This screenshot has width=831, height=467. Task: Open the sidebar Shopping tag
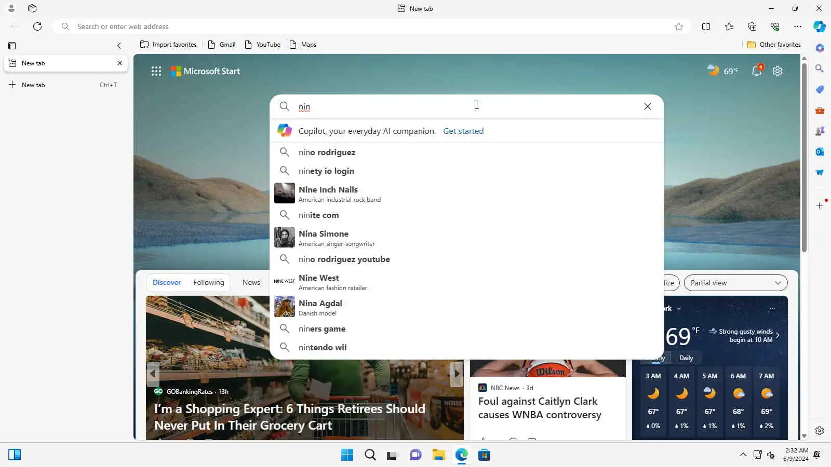820,89
